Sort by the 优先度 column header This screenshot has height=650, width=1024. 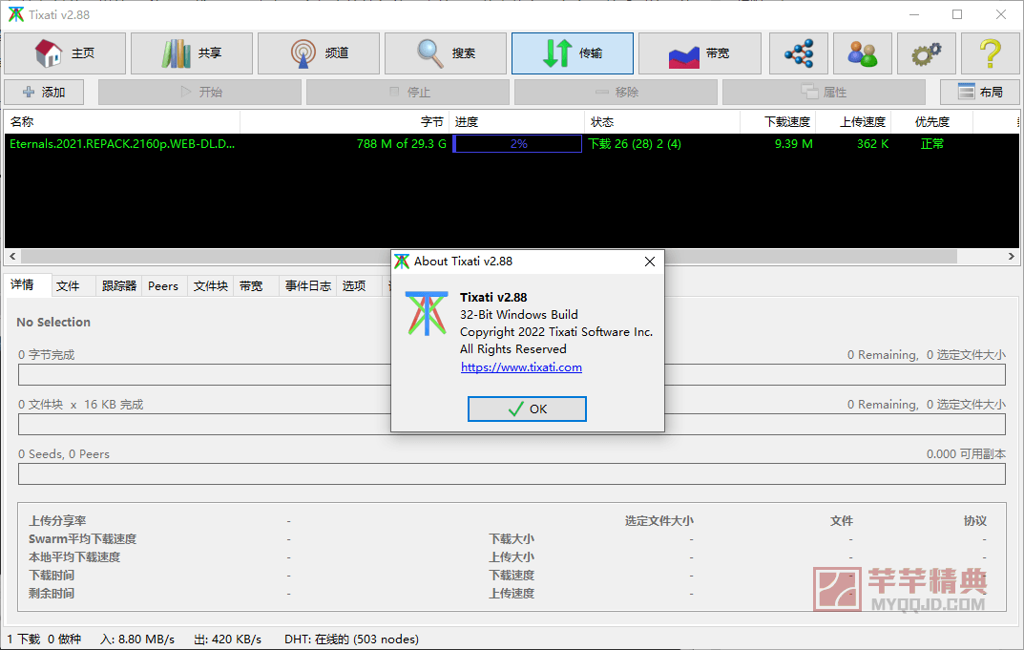tap(932, 122)
